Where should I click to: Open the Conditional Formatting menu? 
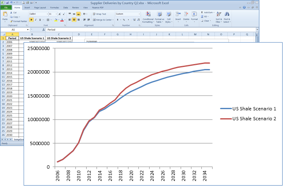coord(148,17)
